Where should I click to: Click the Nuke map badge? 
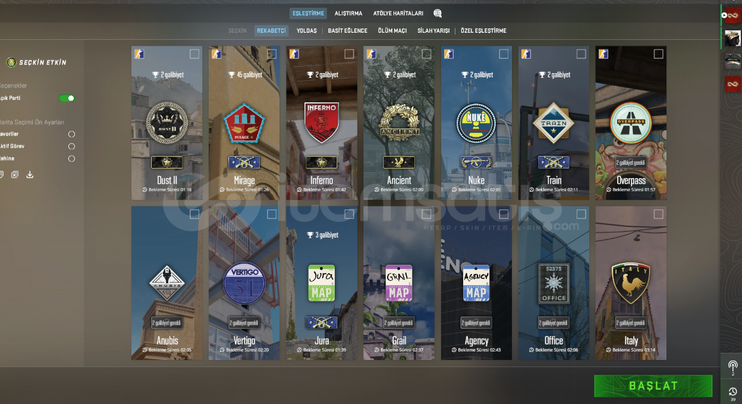476,123
